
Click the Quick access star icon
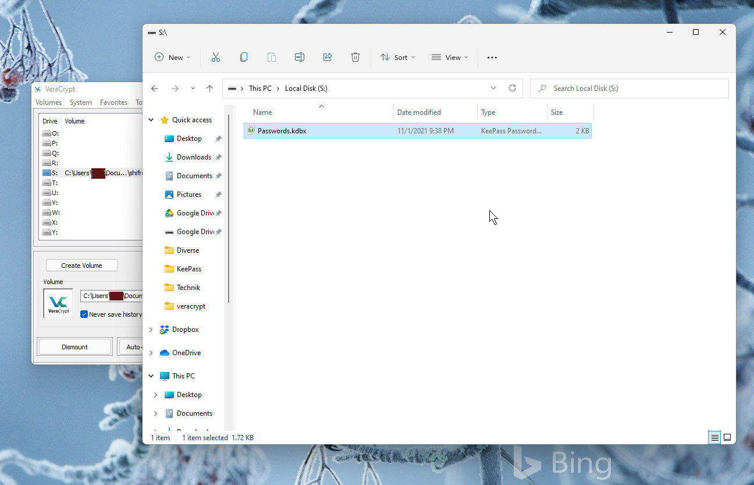(x=165, y=120)
